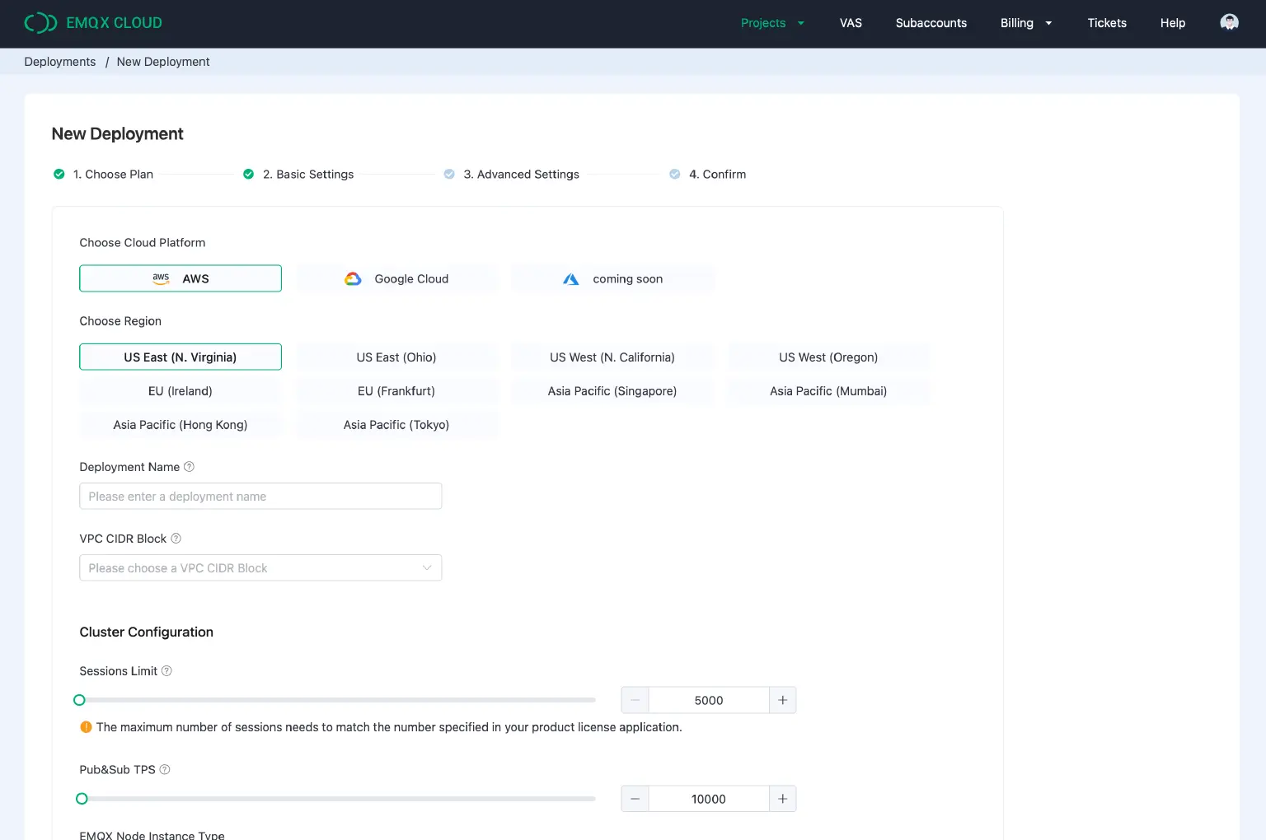The image size is (1266, 840).
Task: Click the Pub&Sub TPS help icon
Action: (x=164, y=769)
